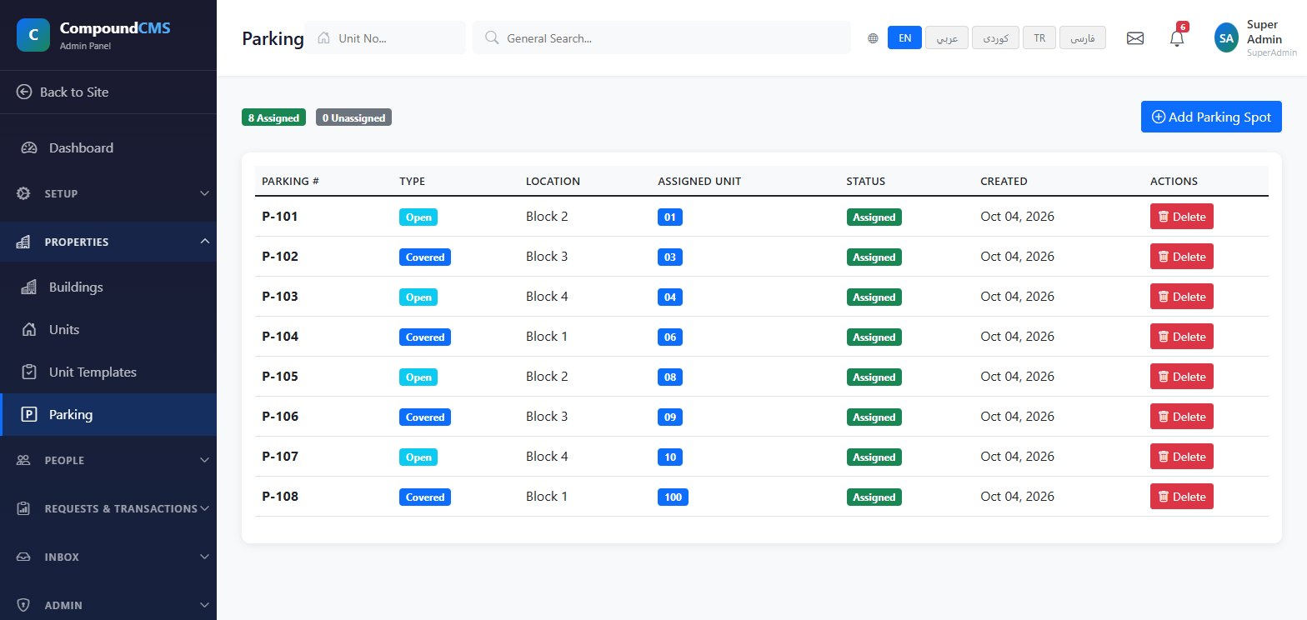Click the Buildings icon in sidebar
Screen dimensions: 1307x620
[29, 287]
